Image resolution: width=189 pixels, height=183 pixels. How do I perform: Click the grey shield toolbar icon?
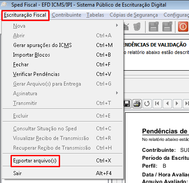pyautogui.click(x=137, y=27)
